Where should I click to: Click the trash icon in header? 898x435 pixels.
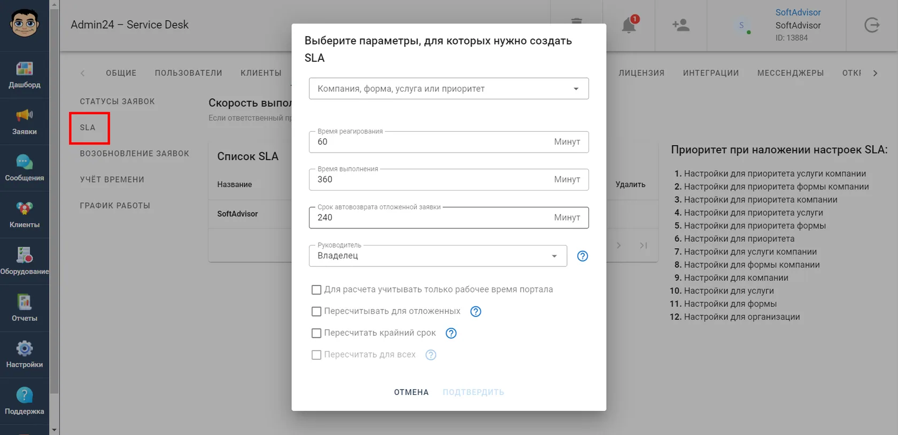click(577, 22)
